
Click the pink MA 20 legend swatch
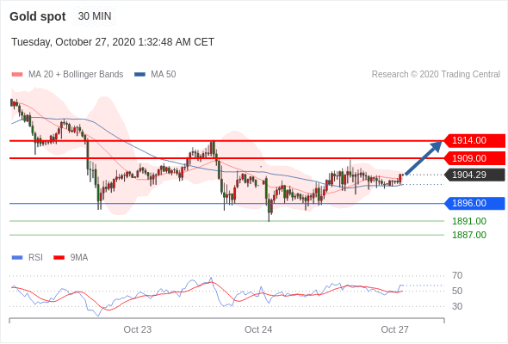[17, 75]
